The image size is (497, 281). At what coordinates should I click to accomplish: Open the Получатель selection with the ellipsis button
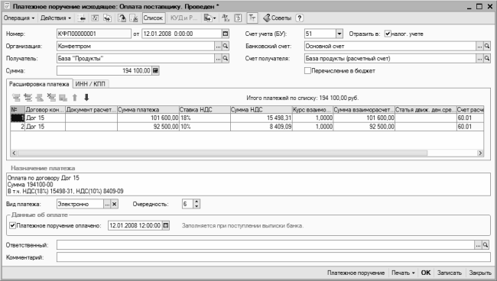(x=218, y=59)
